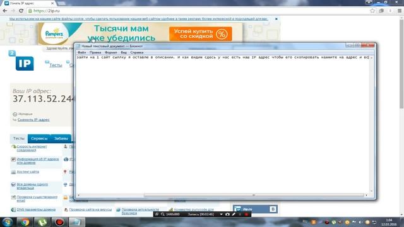Open Chrome from the taskbar
Screen dimensions: 404x227
(25, 222)
